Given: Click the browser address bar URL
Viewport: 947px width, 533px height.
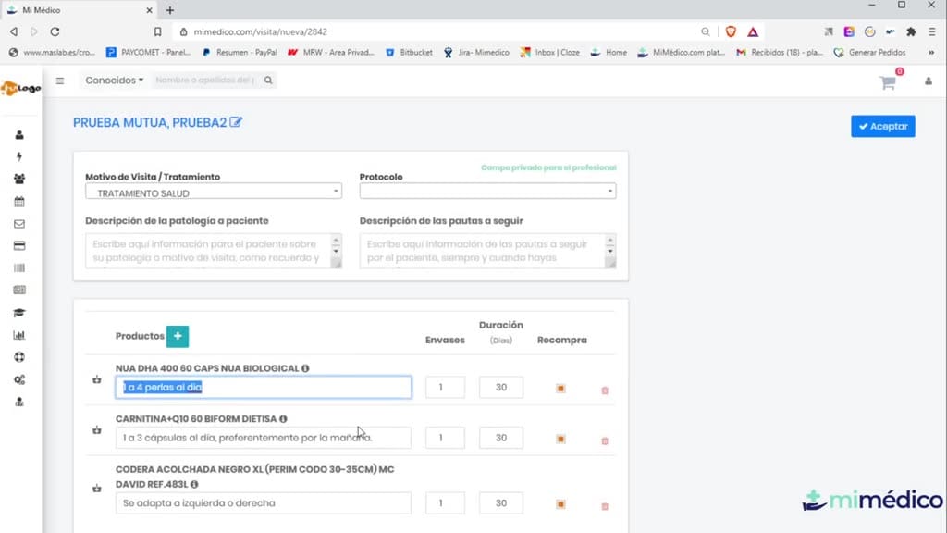Looking at the screenshot, I should point(260,31).
